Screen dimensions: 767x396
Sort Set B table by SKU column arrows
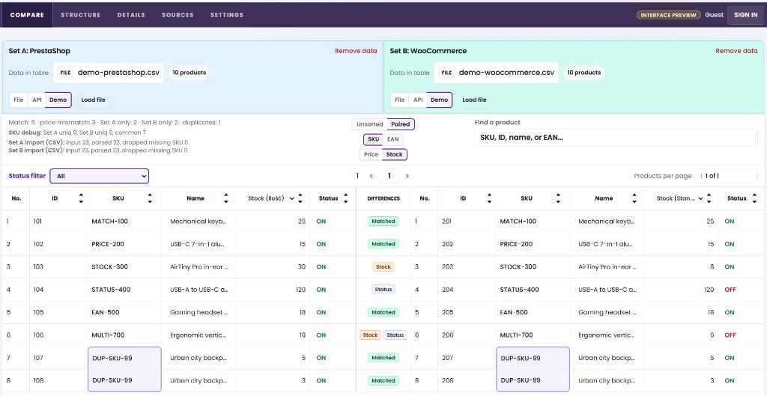(x=558, y=198)
